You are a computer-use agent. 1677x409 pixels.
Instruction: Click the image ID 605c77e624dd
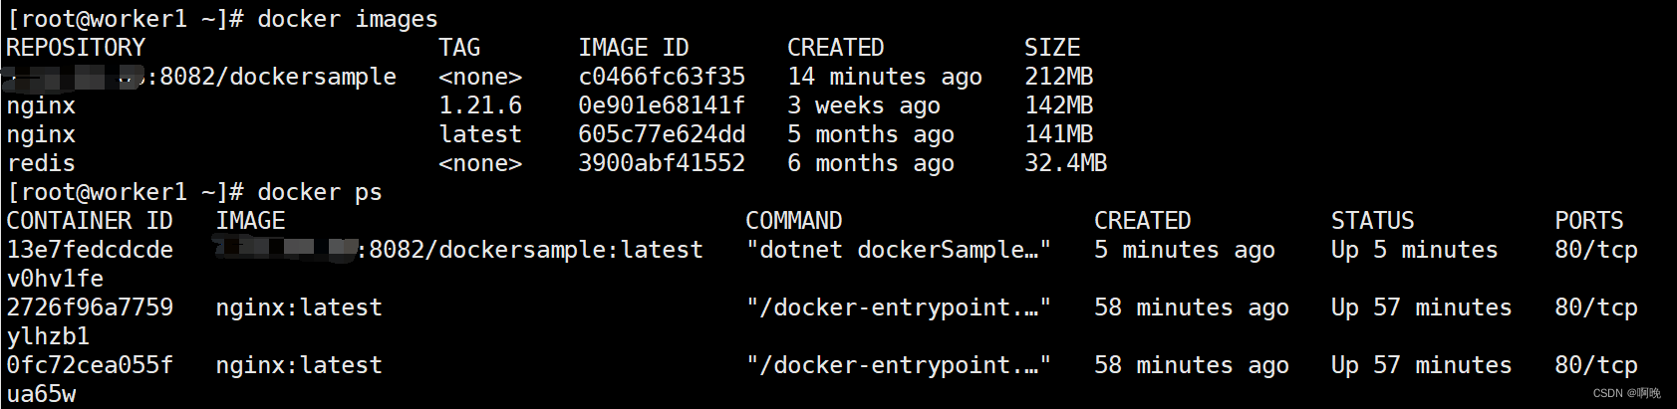pos(661,134)
